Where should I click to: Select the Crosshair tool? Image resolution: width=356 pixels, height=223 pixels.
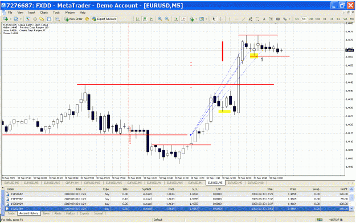click(220, 19)
